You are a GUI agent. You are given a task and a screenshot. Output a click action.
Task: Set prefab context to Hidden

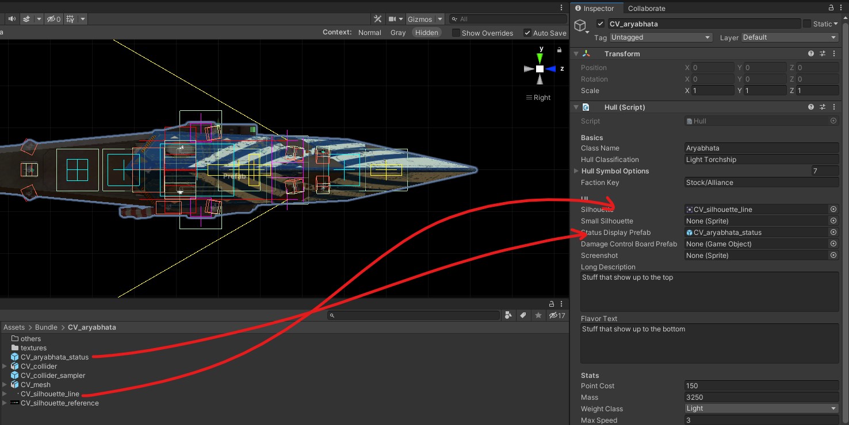(x=427, y=33)
